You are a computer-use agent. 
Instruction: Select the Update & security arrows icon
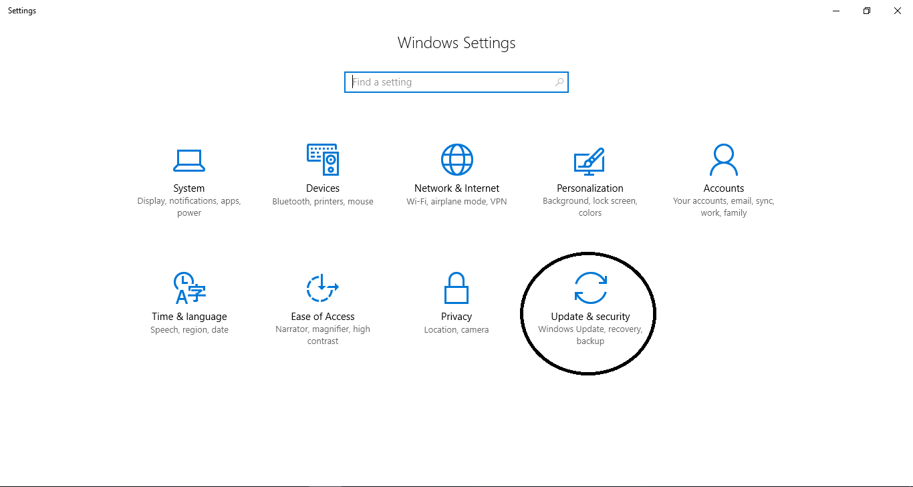590,288
